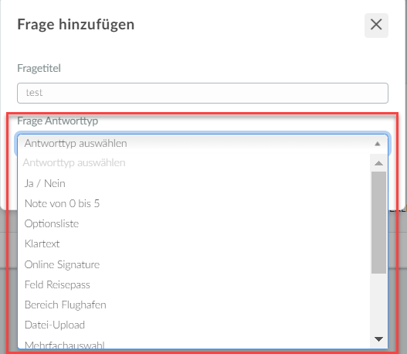Collapse the Antworttyp auswählen dropdown
Screen dimensions: 407x354
[x=202, y=143]
